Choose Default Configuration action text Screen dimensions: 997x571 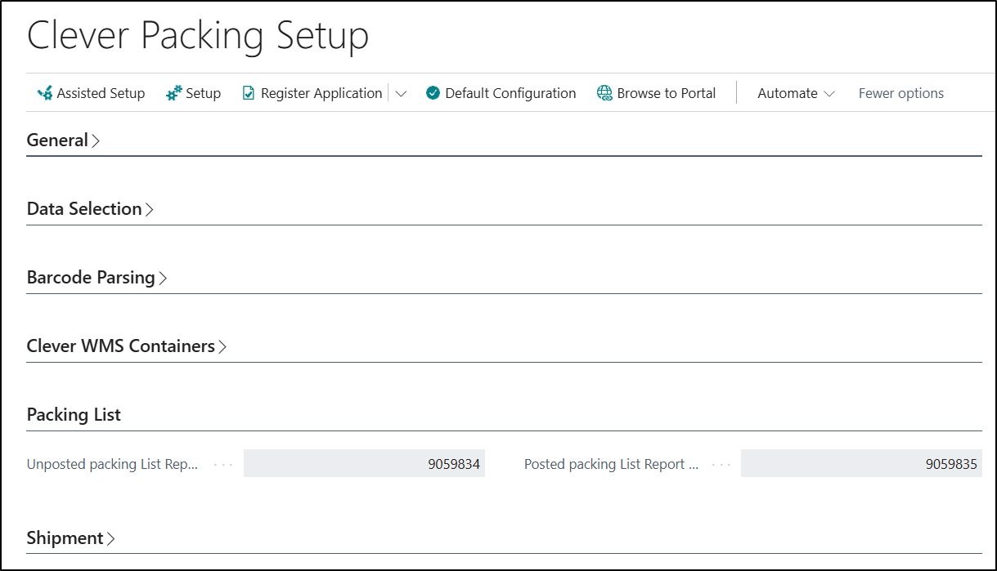click(x=510, y=93)
